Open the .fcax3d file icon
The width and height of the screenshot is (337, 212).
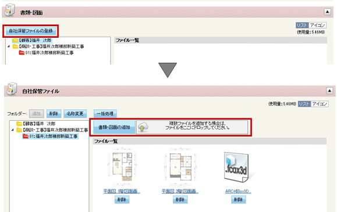[237, 167]
